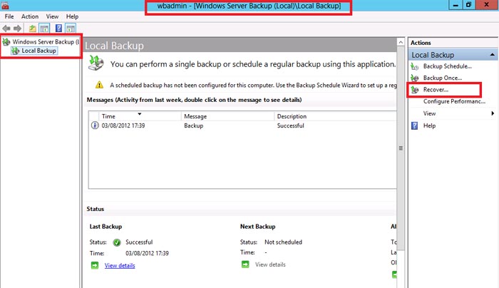The image size is (499, 288).
Task: Toggle the Show/Hide Action Pane toolbar icon
Action: 71,29
